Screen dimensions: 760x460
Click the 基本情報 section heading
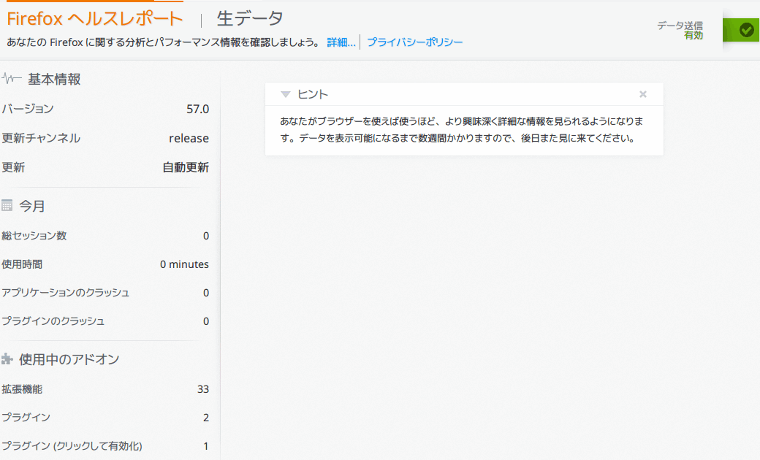54,79
